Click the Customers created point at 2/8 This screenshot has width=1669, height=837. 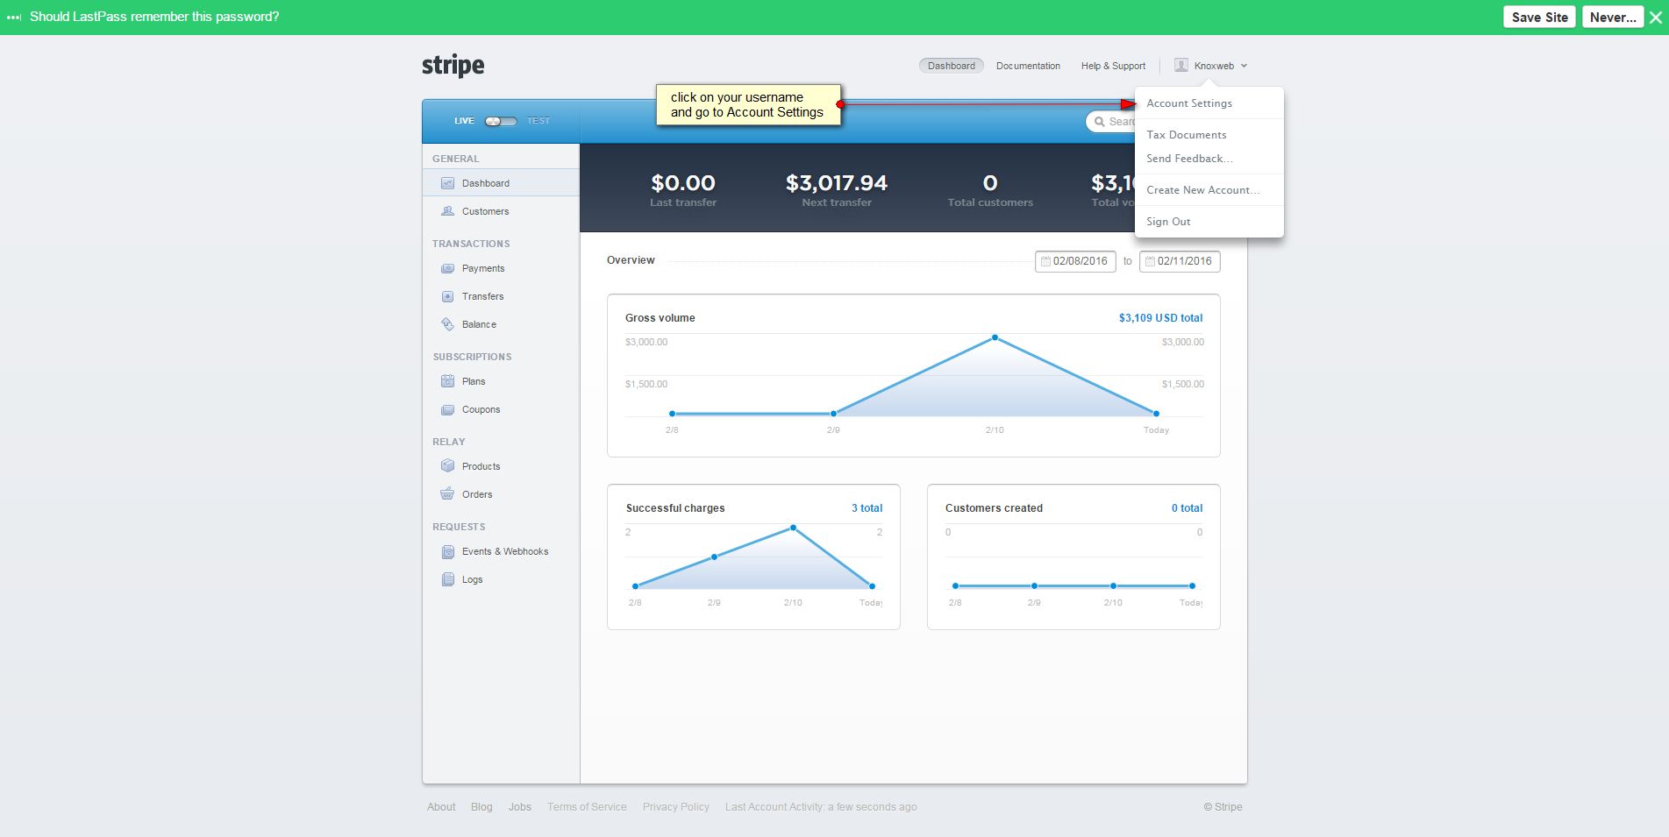point(955,585)
